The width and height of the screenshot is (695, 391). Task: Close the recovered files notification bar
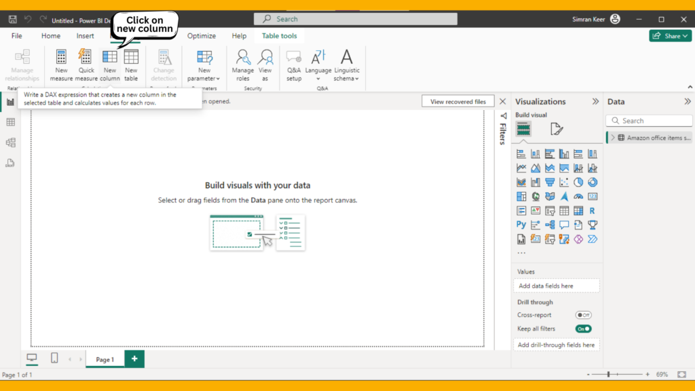tap(502, 102)
